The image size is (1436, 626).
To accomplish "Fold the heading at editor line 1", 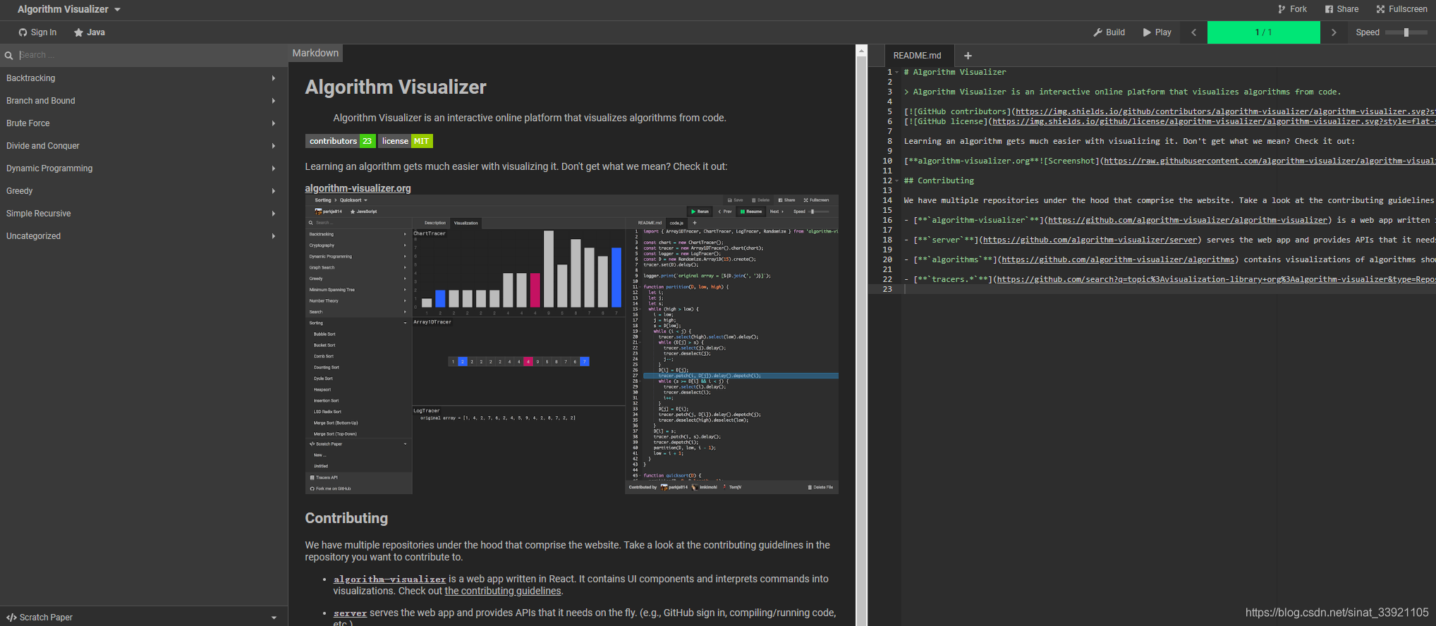I will pos(897,72).
